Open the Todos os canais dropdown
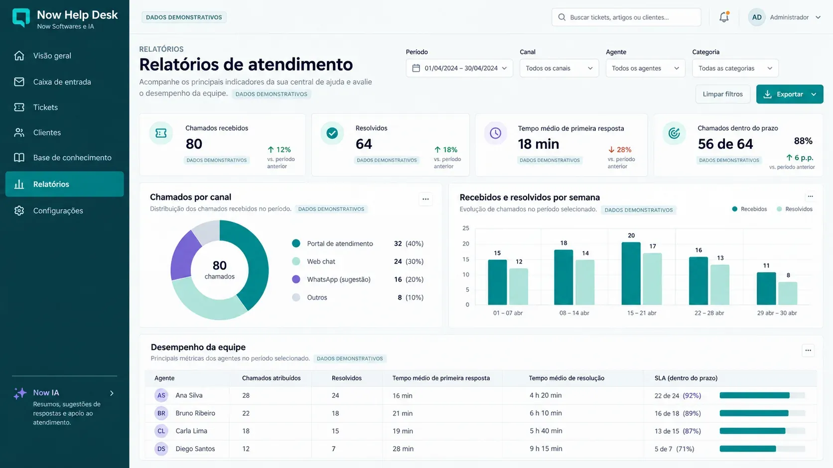 pyautogui.click(x=559, y=68)
